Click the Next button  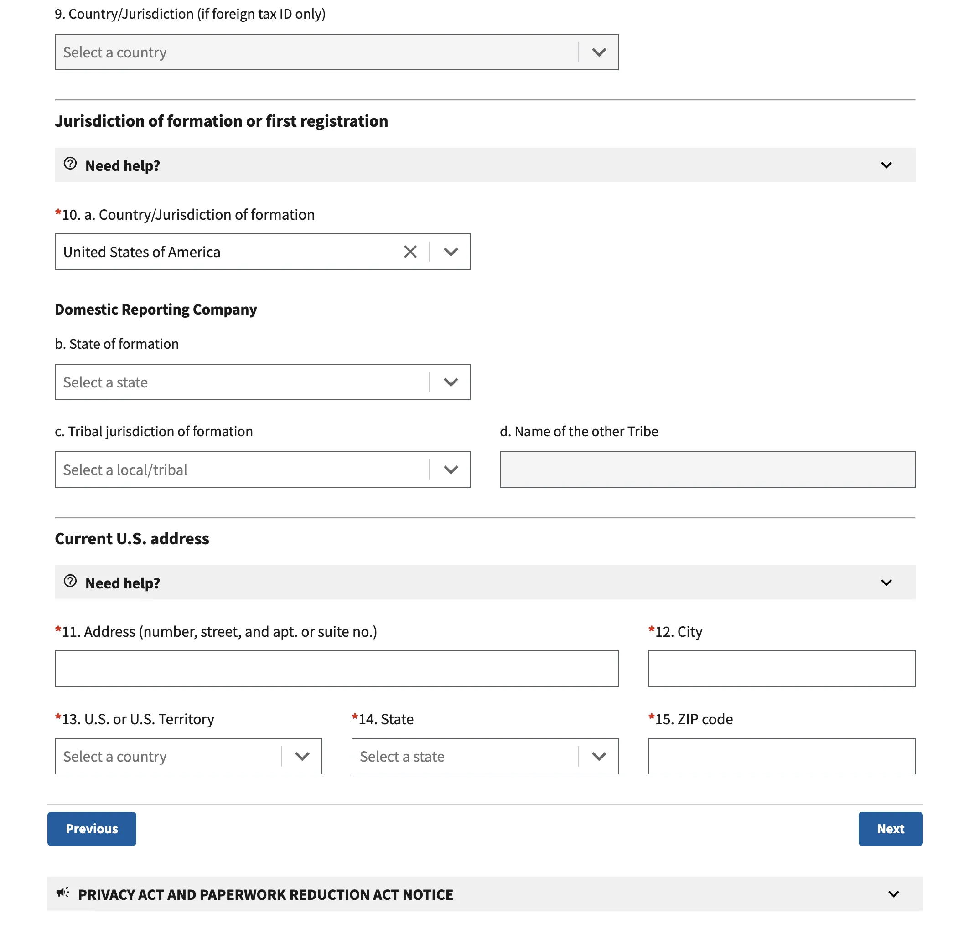pos(890,828)
